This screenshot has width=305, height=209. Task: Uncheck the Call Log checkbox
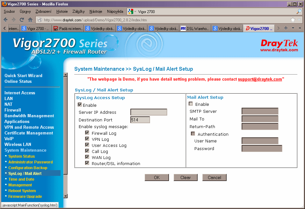point(87,151)
